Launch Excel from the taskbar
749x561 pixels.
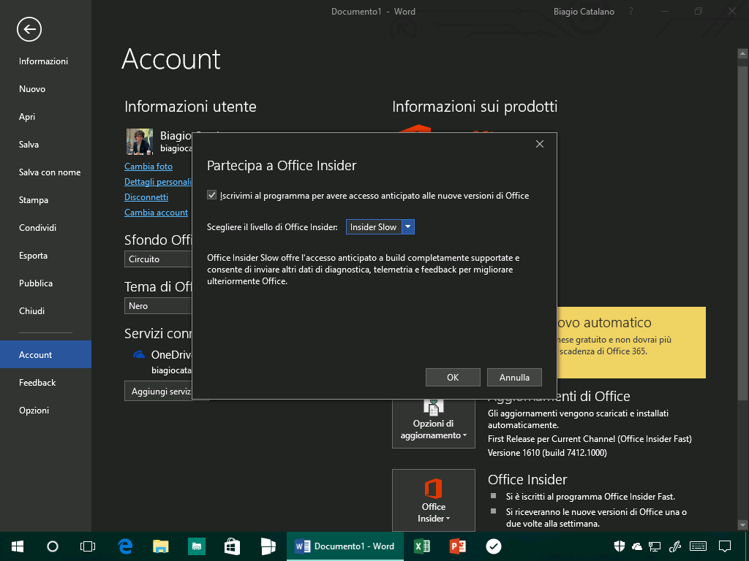click(x=422, y=546)
